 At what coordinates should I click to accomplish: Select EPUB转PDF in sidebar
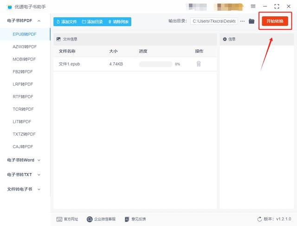(x=25, y=34)
